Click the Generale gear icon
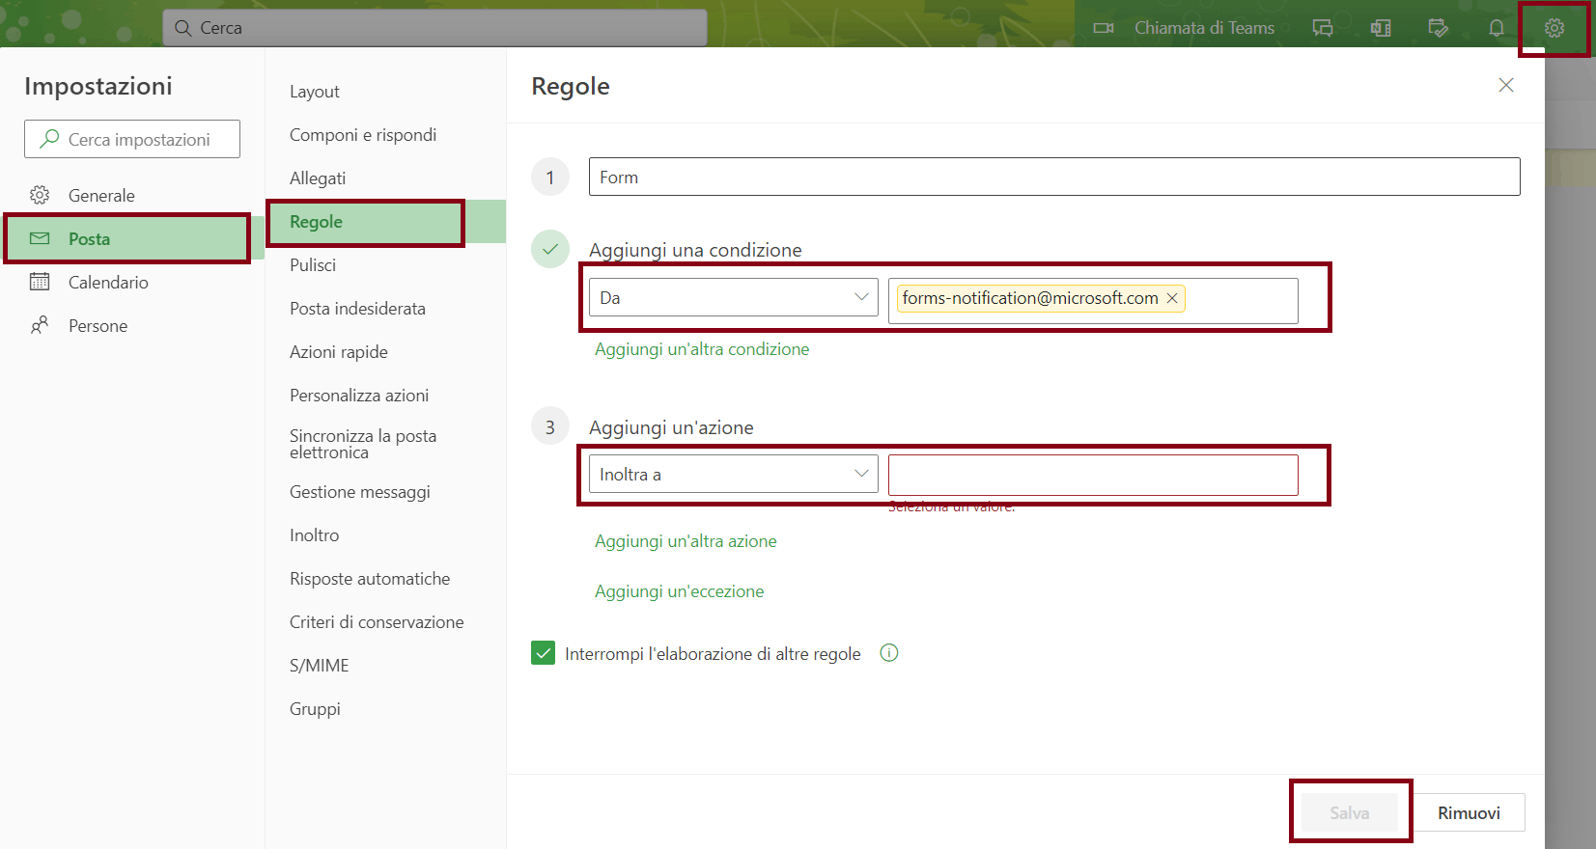1596x849 pixels. tap(40, 195)
